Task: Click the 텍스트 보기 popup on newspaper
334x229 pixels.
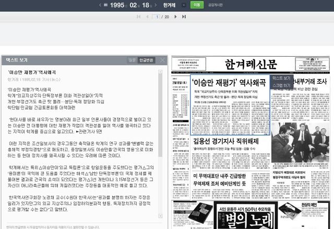Action: (x=281, y=78)
